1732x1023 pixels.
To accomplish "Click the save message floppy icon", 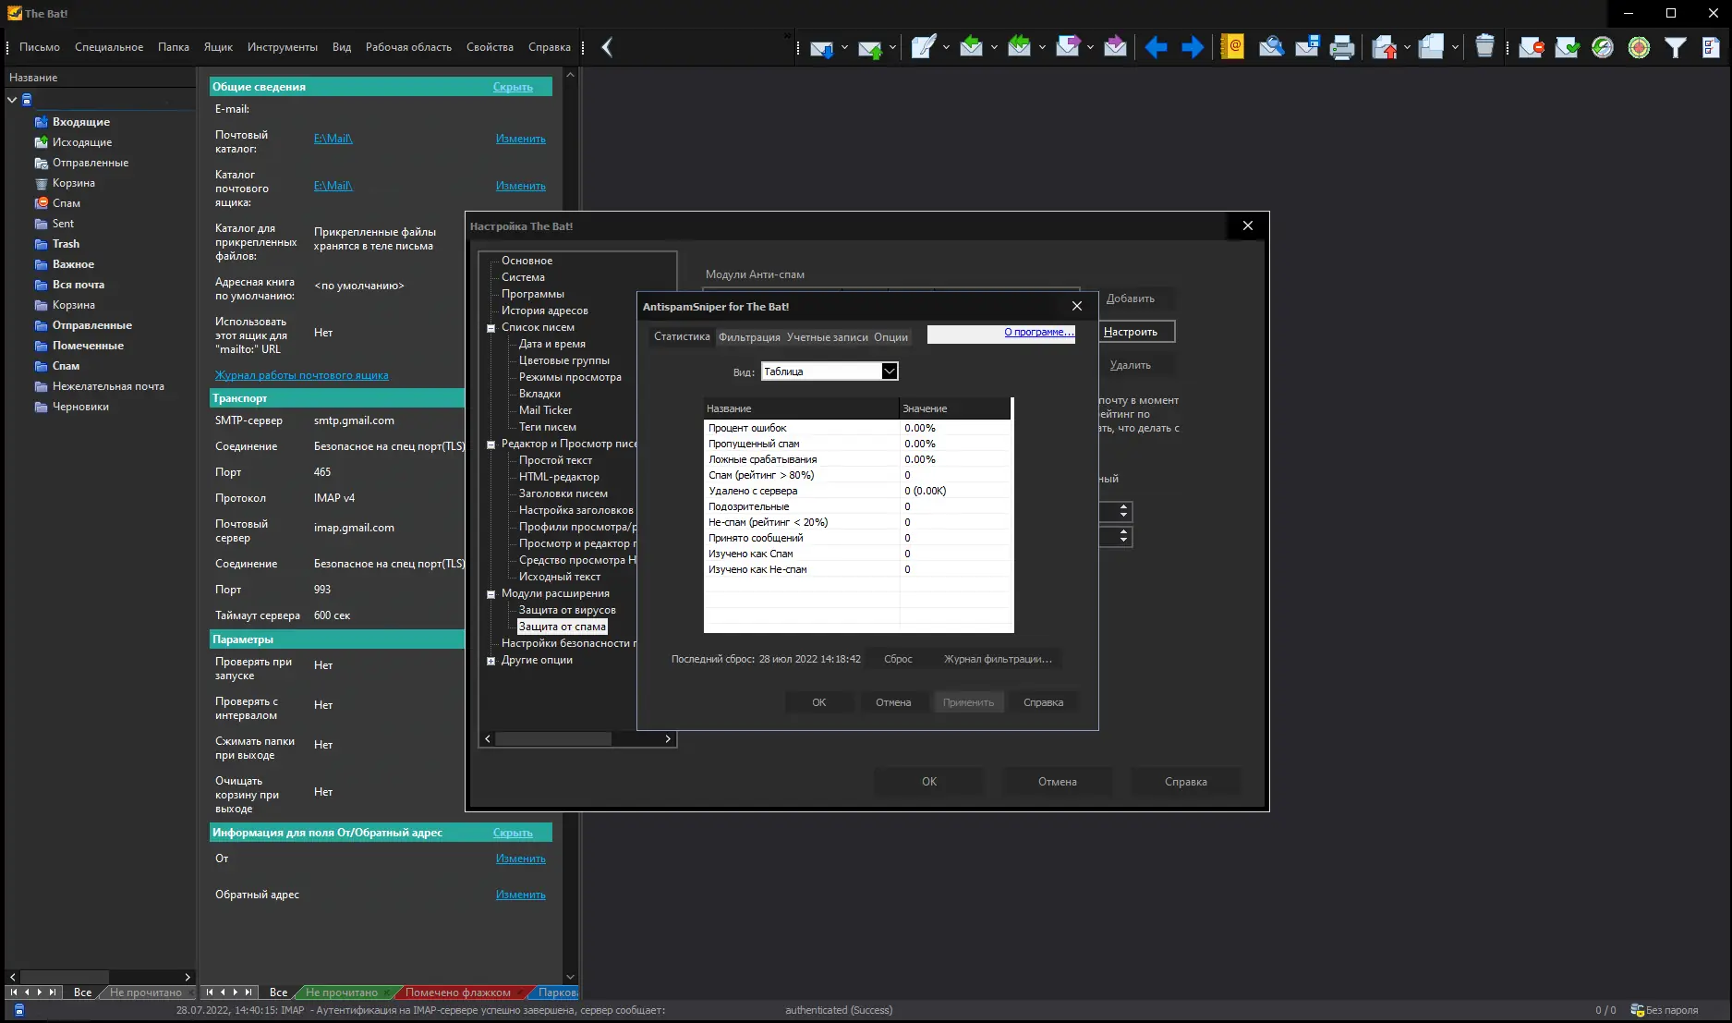I will [1306, 47].
